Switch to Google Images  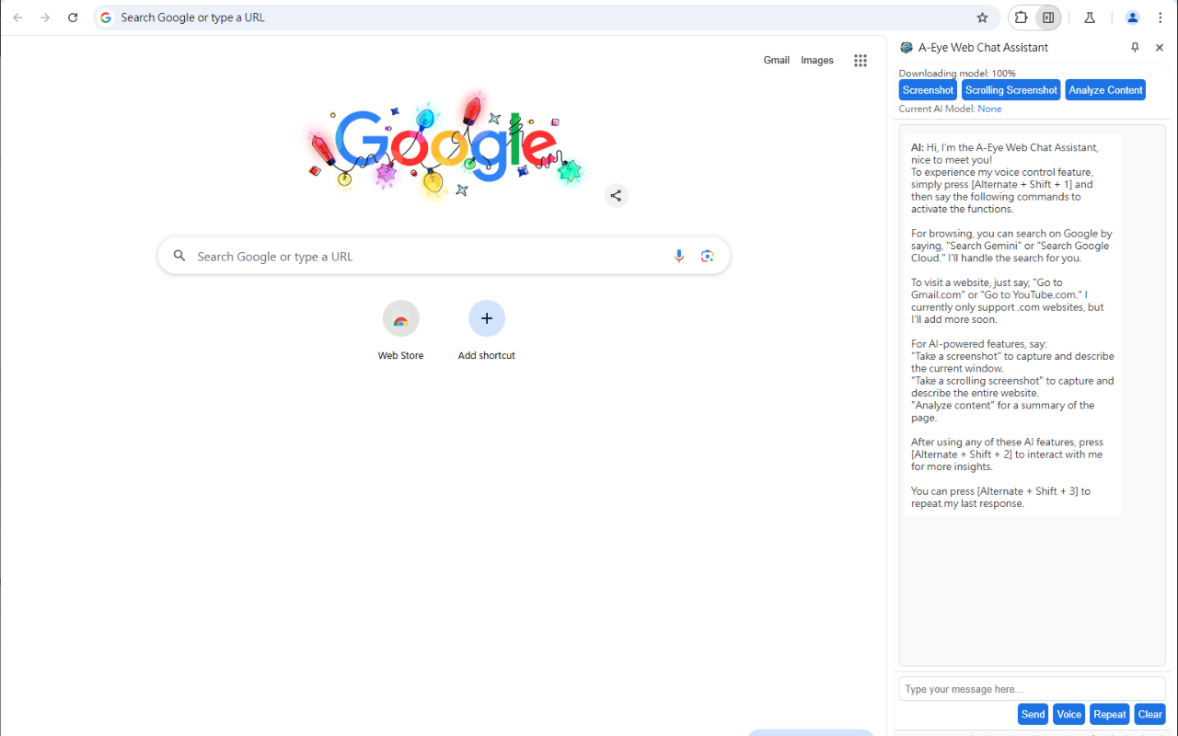coord(817,60)
